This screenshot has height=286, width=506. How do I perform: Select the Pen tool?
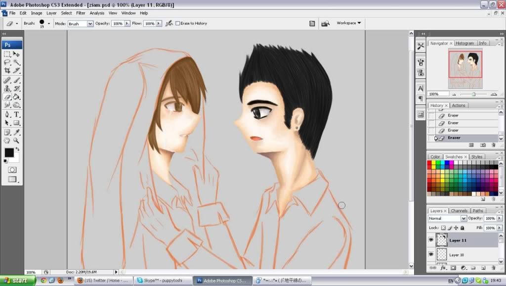click(7, 114)
